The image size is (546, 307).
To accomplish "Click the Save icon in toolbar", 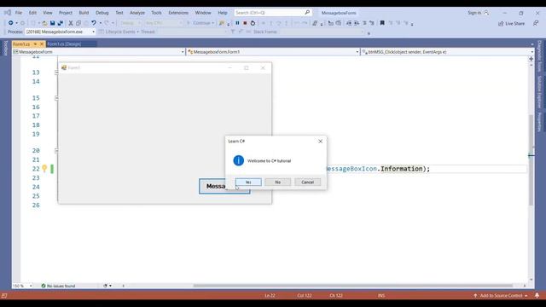I will click(x=52, y=23).
